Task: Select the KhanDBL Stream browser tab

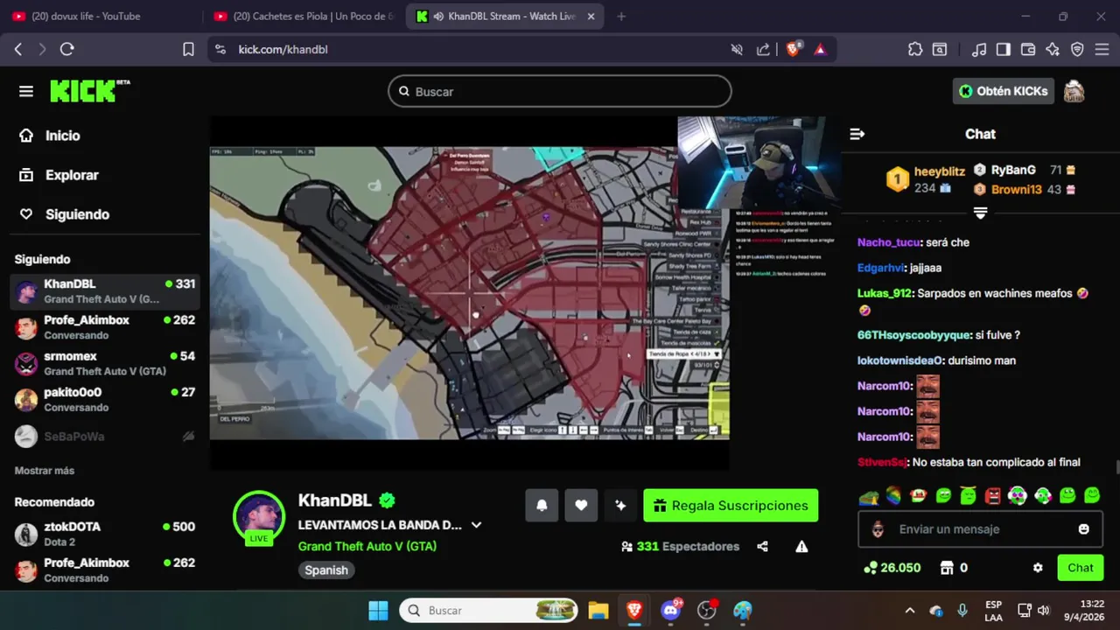Action: 505,17
